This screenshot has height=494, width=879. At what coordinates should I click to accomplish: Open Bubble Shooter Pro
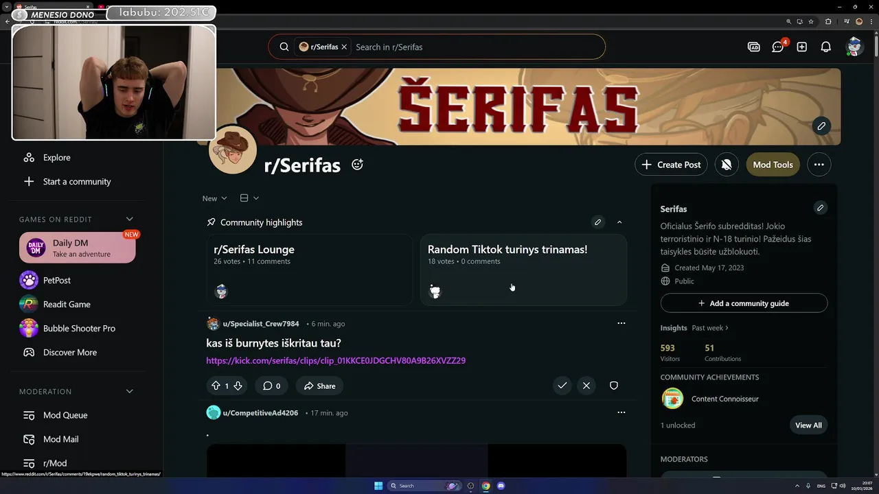click(x=79, y=328)
